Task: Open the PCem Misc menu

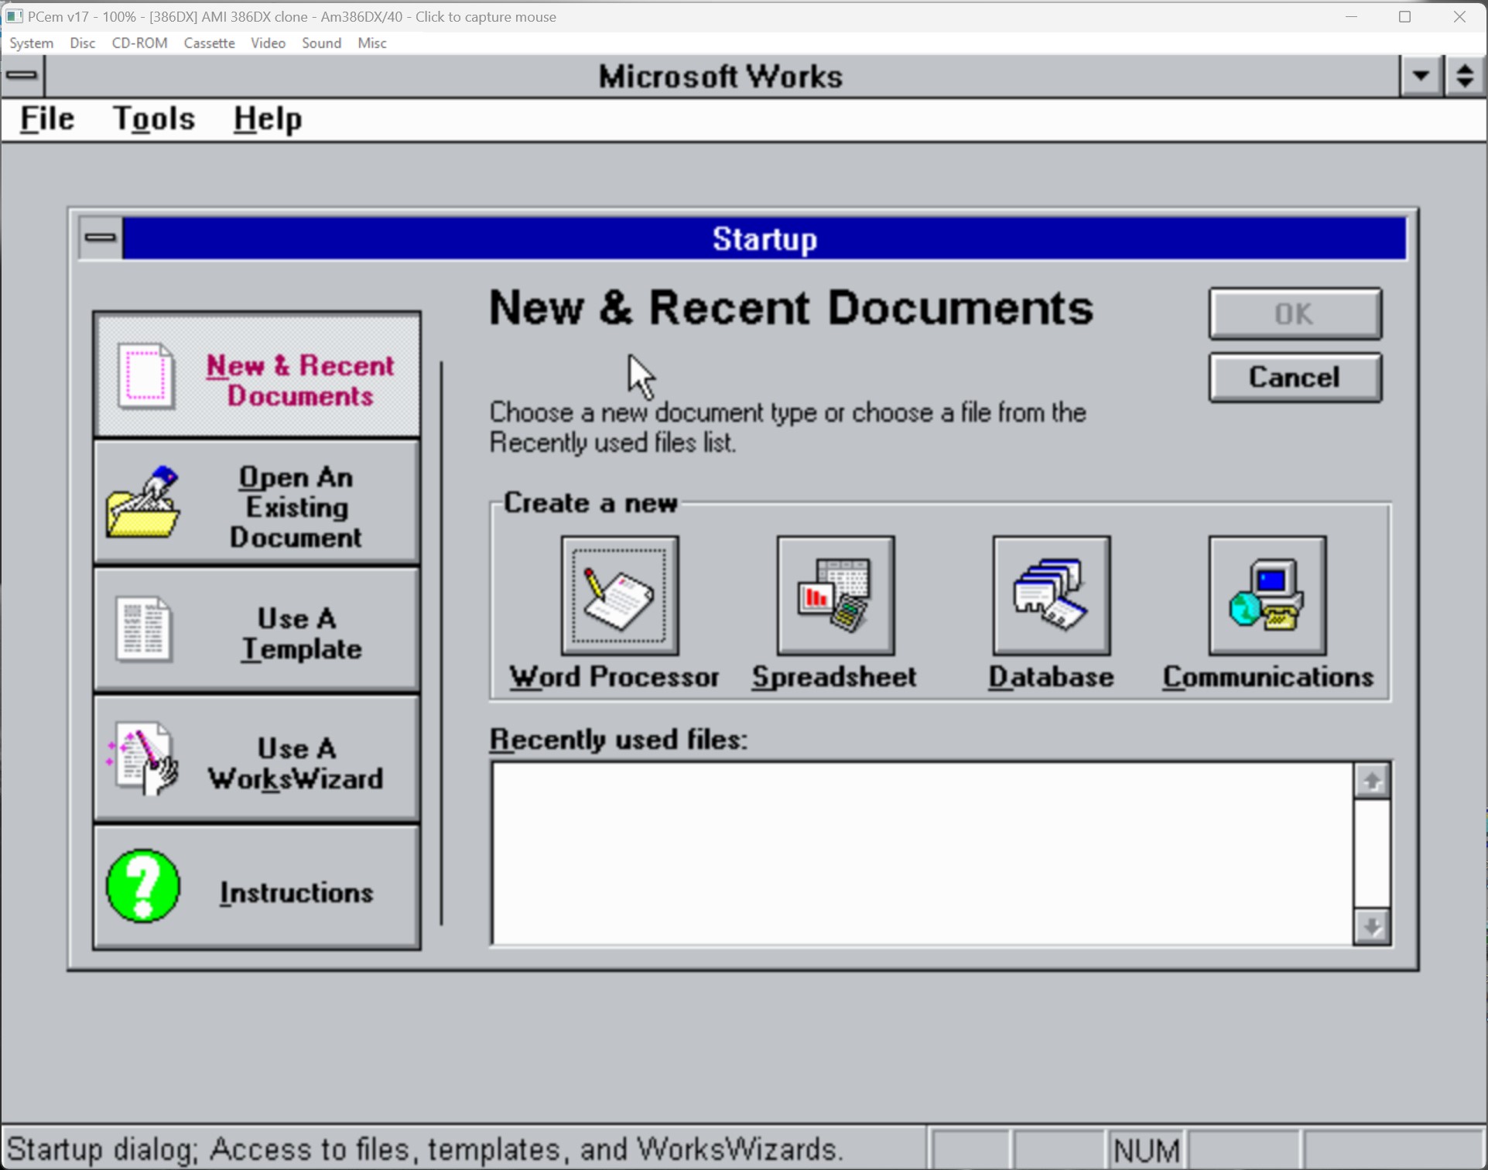Action: (x=371, y=43)
